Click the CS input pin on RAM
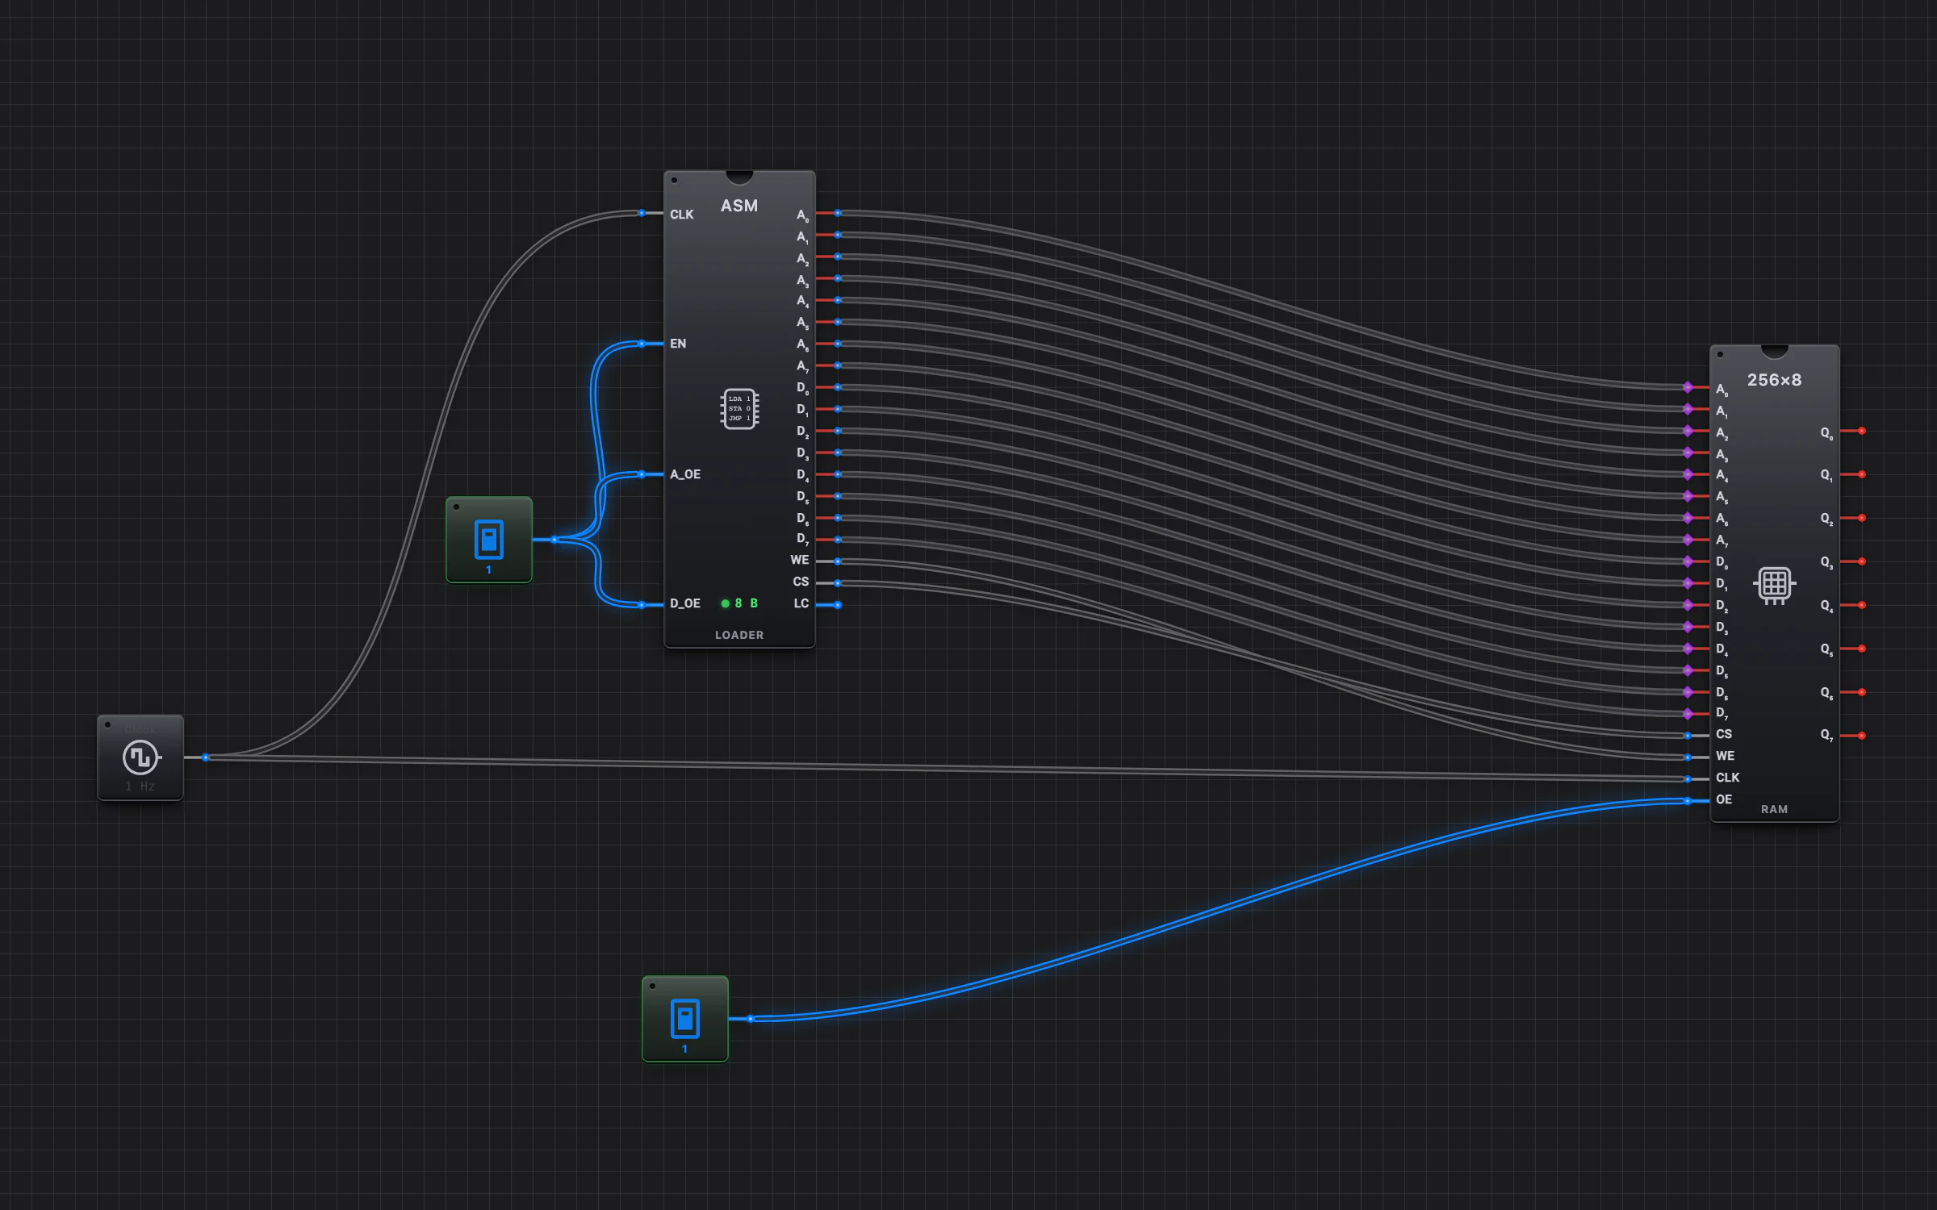Image resolution: width=1937 pixels, height=1210 pixels. coord(1688,736)
